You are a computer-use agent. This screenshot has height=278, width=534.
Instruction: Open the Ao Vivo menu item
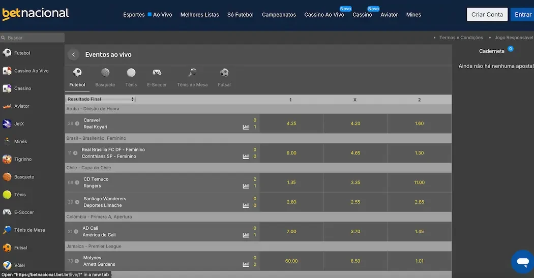coord(160,15)
